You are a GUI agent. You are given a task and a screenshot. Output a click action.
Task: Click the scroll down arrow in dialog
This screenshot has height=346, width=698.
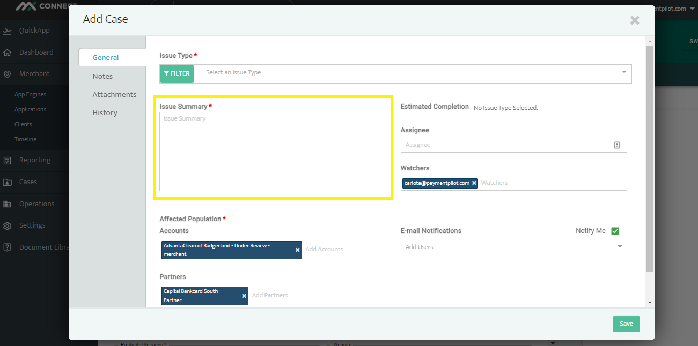tap(650, 303)
